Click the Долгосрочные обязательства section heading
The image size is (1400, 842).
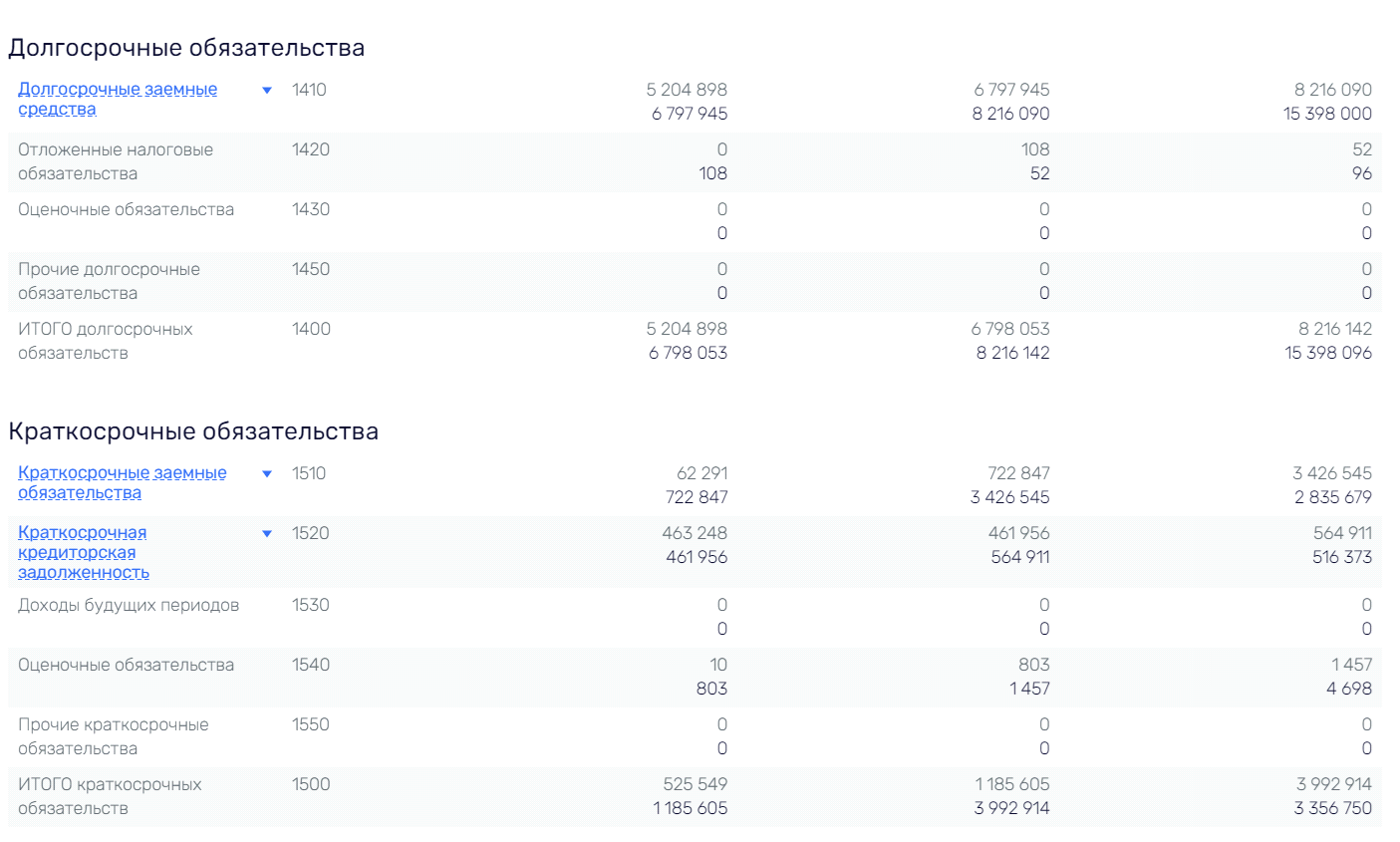coord(186,48)
